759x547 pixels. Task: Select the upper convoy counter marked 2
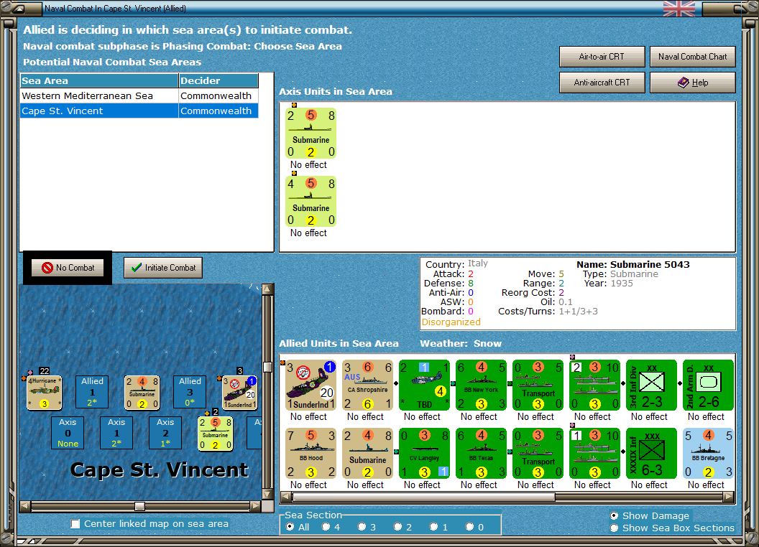coord(594,385)
